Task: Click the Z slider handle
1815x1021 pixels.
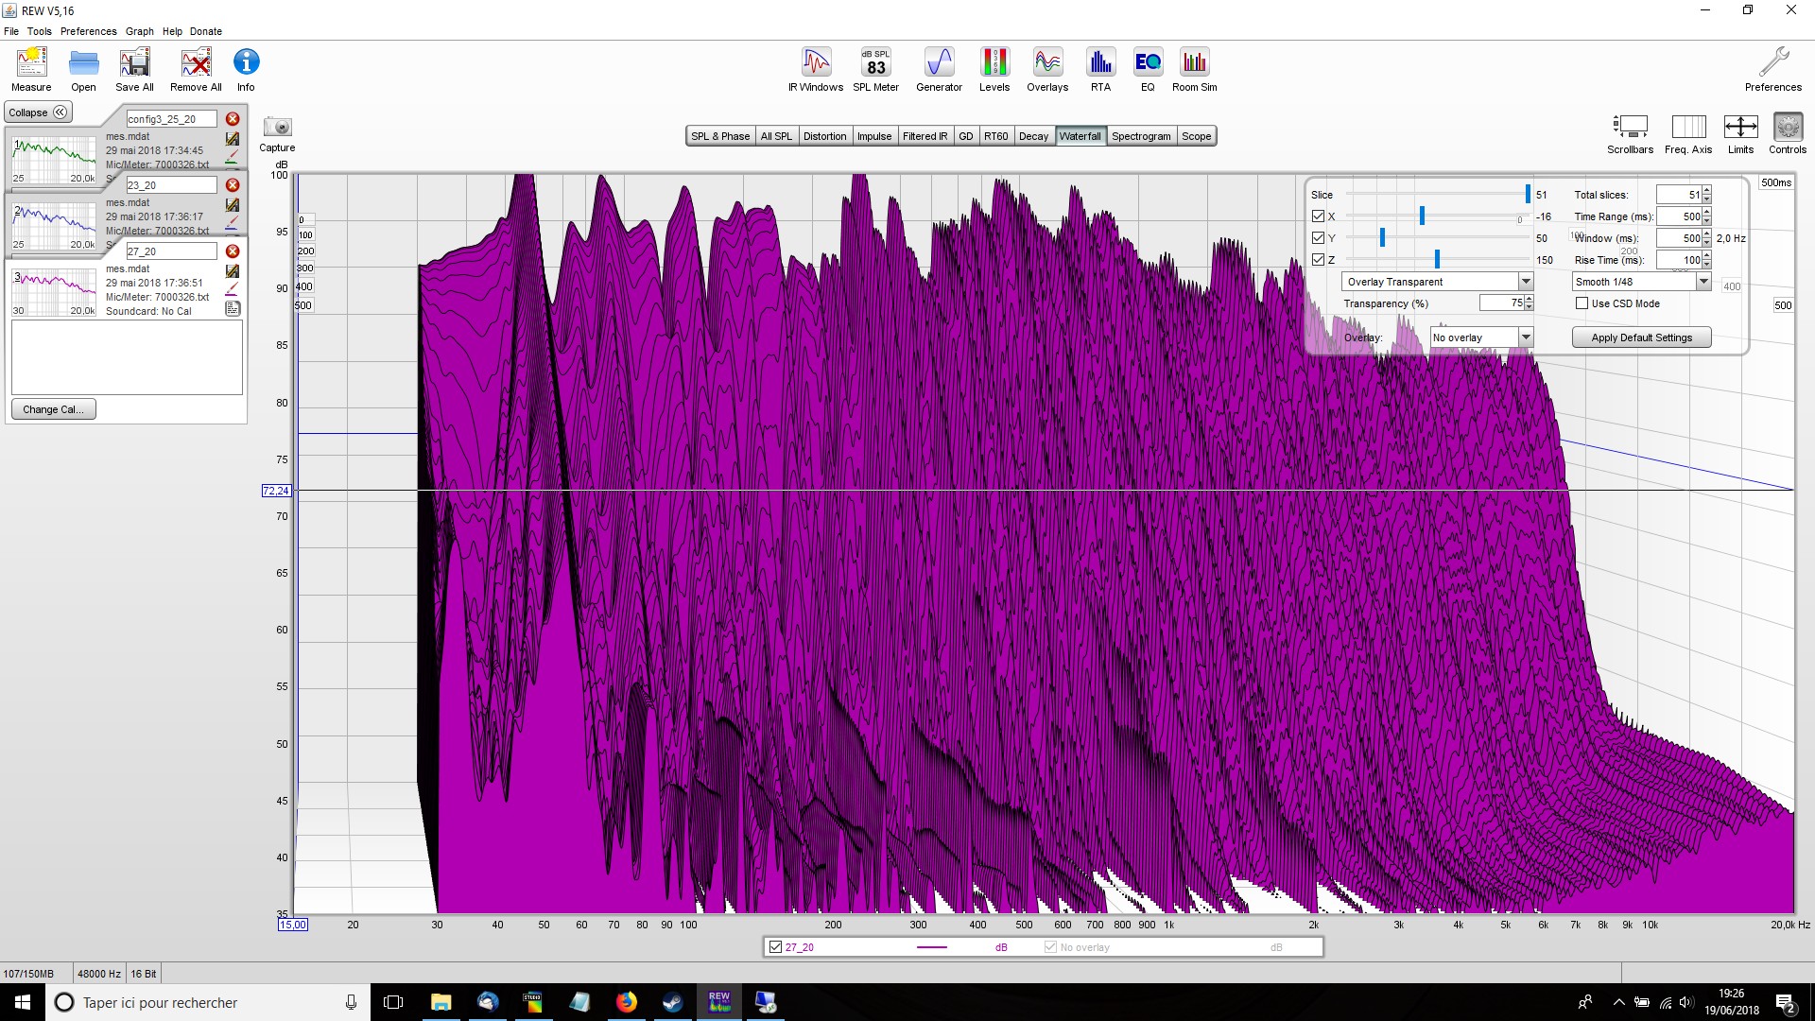Action: pyautogui.click(x=1437, y=259)
